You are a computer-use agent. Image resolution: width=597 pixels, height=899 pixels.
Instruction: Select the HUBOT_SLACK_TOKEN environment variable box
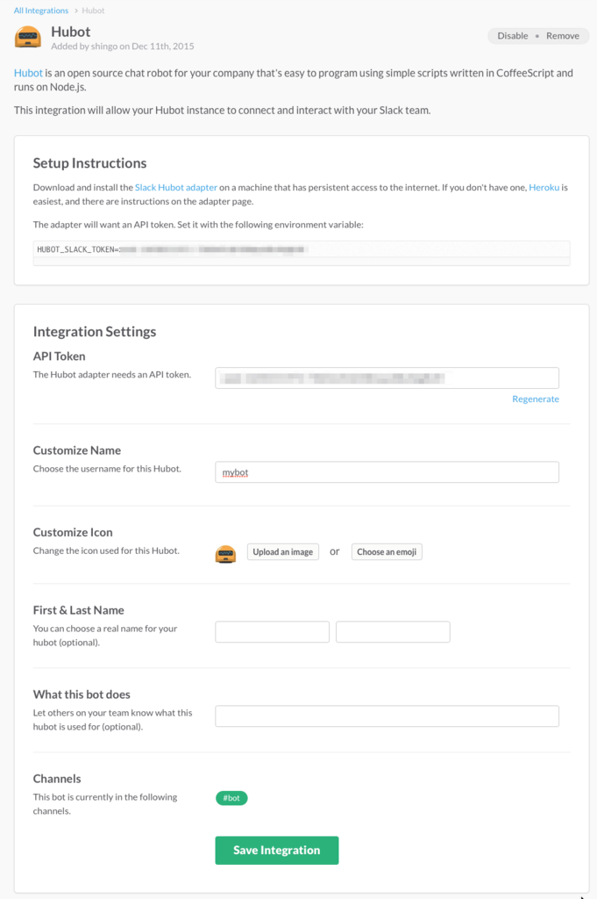point(301,253)
